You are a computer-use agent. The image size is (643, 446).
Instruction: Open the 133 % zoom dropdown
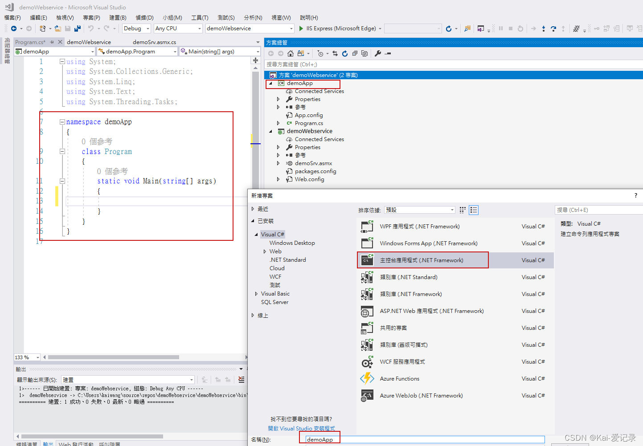point(27,357)
